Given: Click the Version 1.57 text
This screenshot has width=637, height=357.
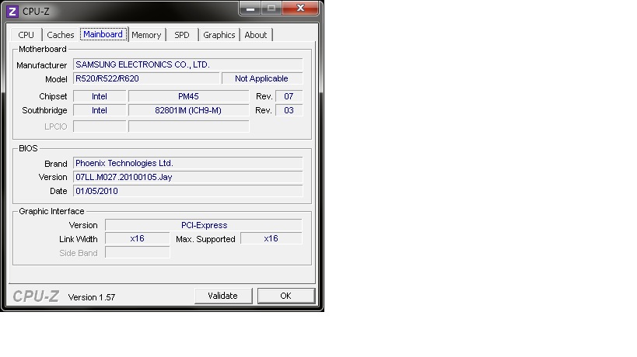Looking at the screenshot, I should [x=92, y=297].
